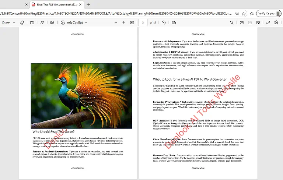
Task: Click the address bar URL
Action: click(x=116, y=14)
